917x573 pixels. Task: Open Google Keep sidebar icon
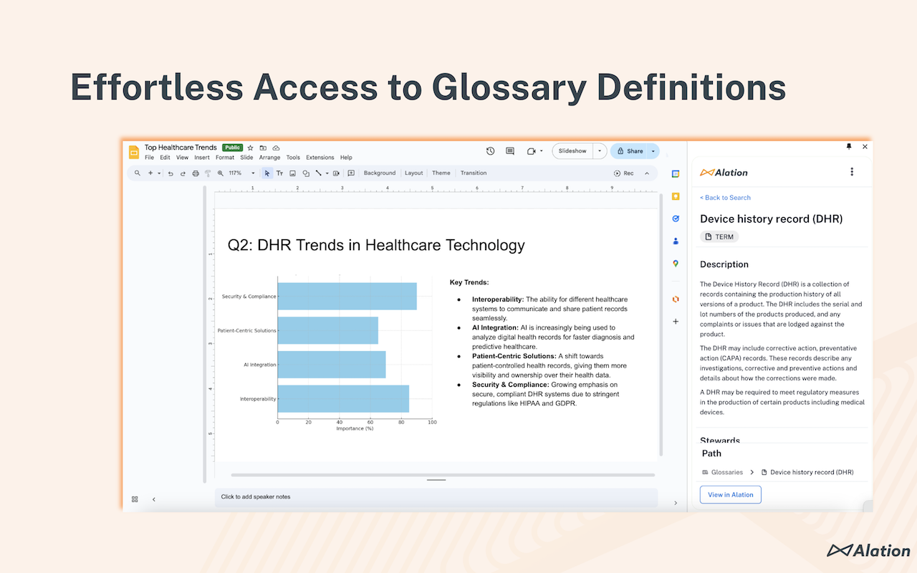676,196
